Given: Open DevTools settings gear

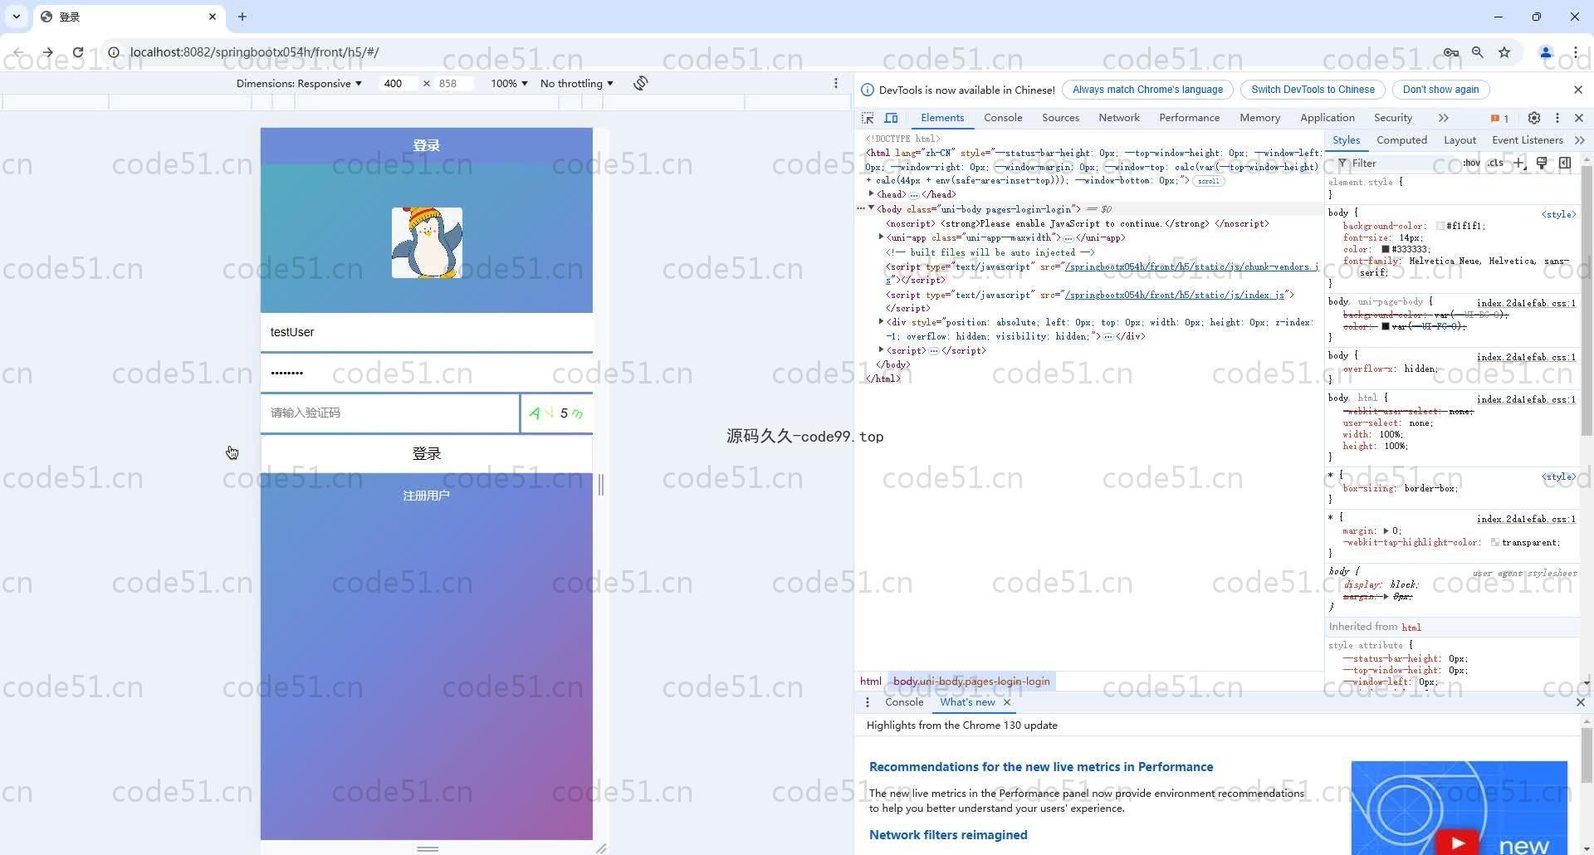Looking at the screenshot, I should [x=1534, y=118].
